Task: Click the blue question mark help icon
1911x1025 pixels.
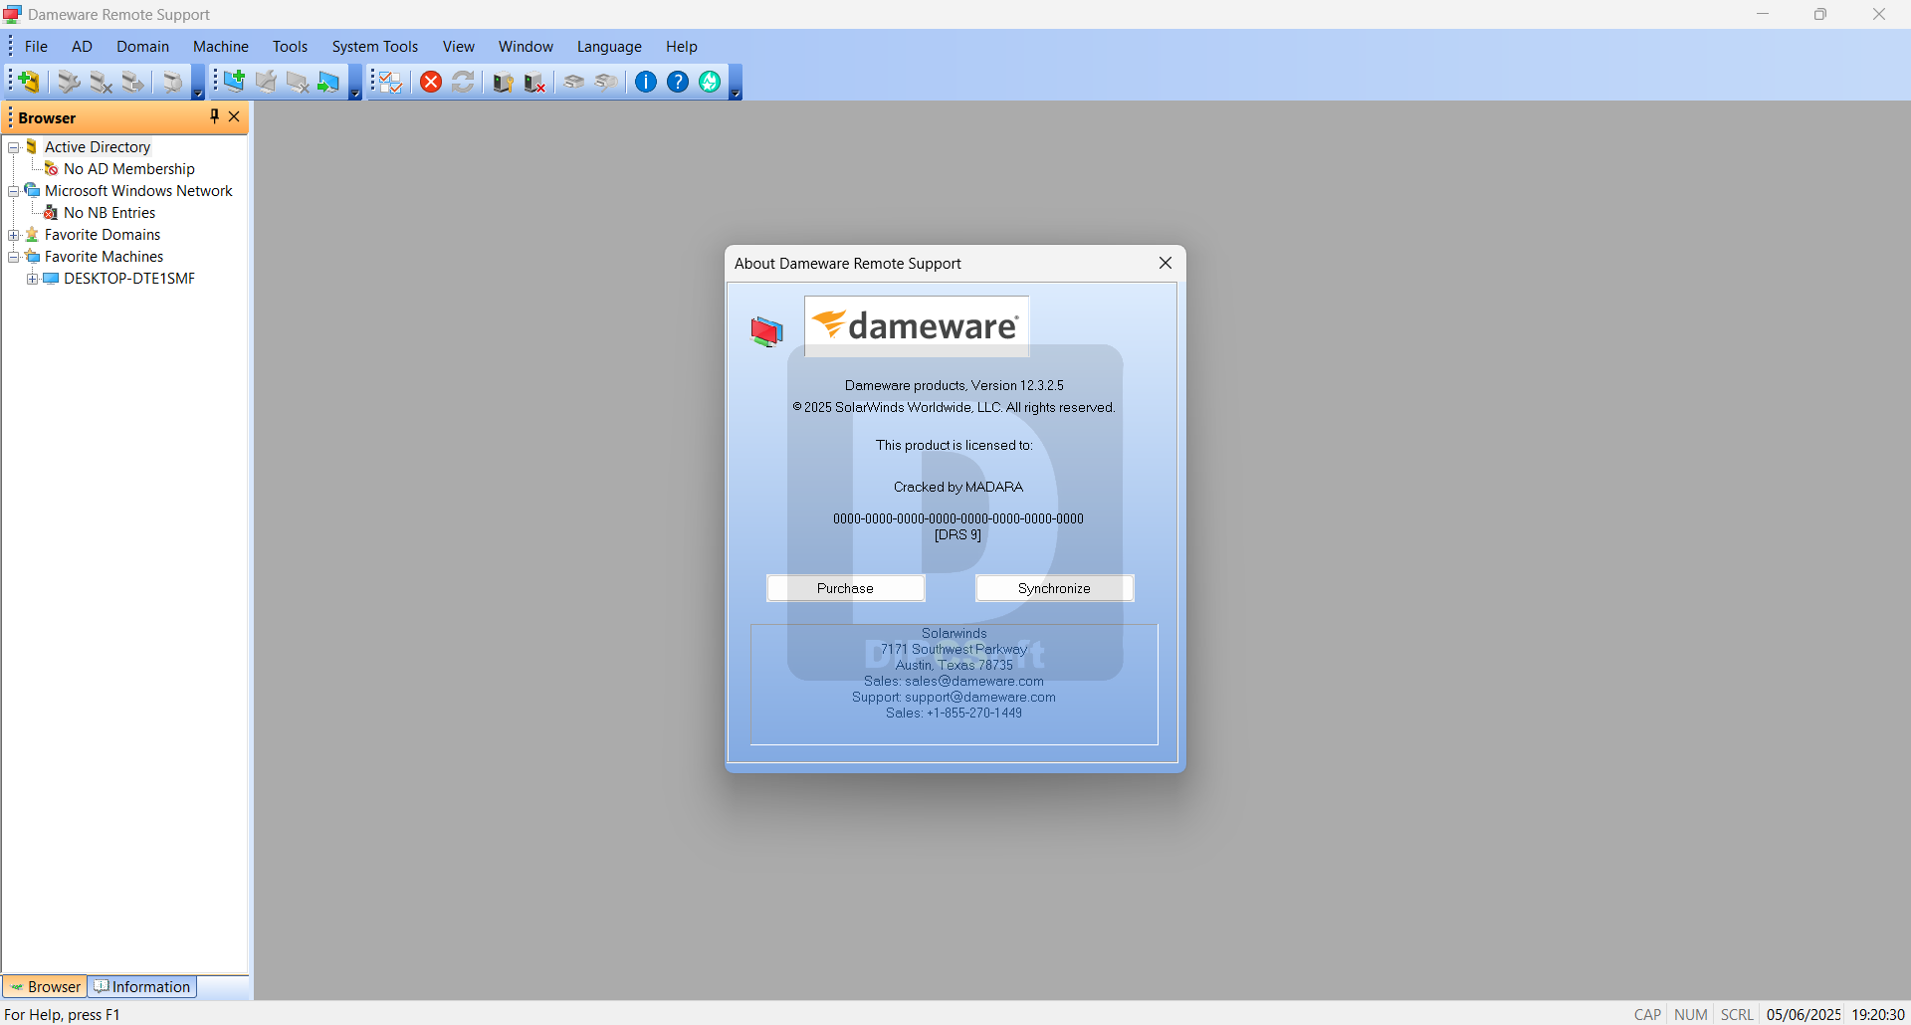Action: [x=678, y=82]
